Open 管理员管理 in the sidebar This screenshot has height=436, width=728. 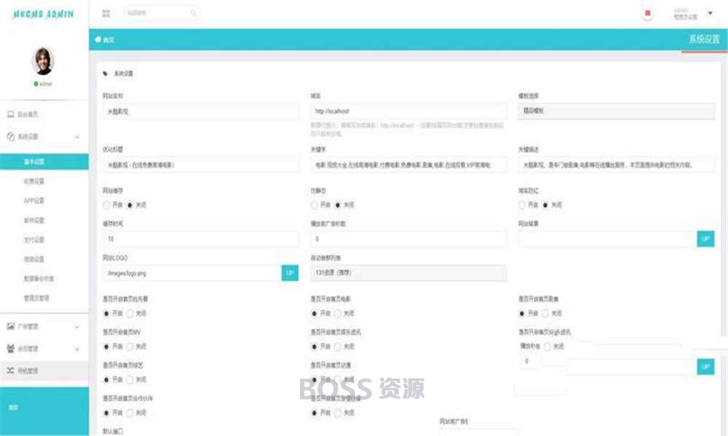tap(36, 298)
